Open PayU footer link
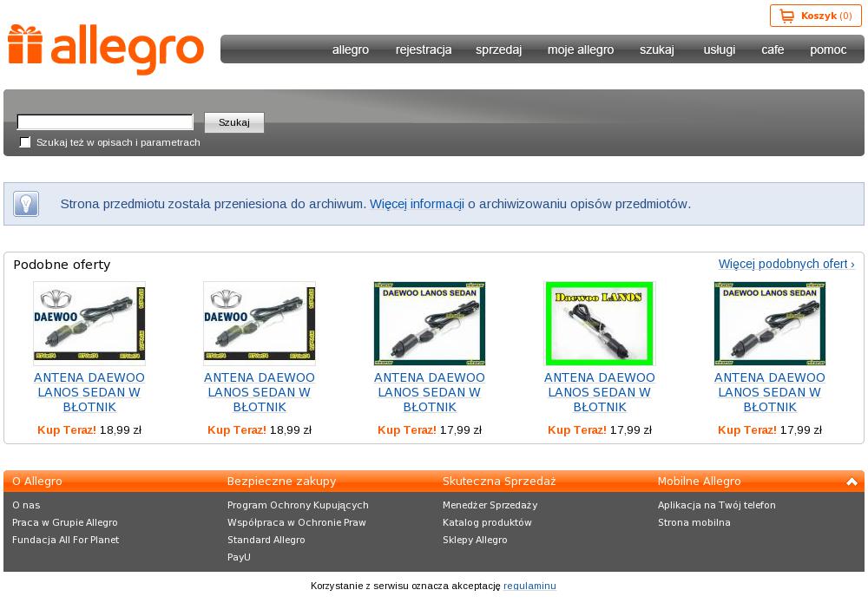This screenshot has height=603, width=868. tap(239, 557)
